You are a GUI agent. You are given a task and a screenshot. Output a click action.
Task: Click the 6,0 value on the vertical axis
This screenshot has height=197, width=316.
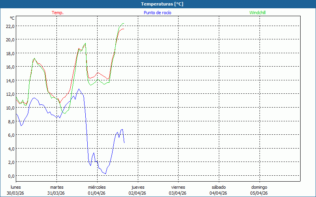pyautogui.click(x=10, y=135)
